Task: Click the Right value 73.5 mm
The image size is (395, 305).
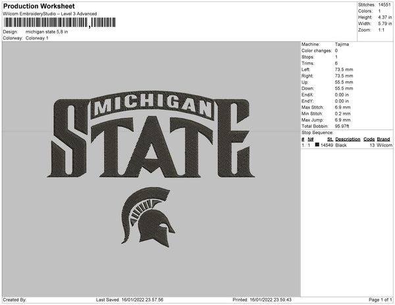Action: (344, 76)
